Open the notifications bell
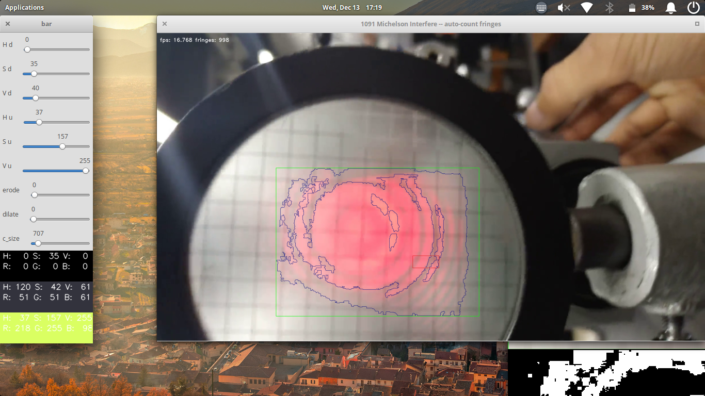This screenshot has height=396, width=705. tap(671, 8)
